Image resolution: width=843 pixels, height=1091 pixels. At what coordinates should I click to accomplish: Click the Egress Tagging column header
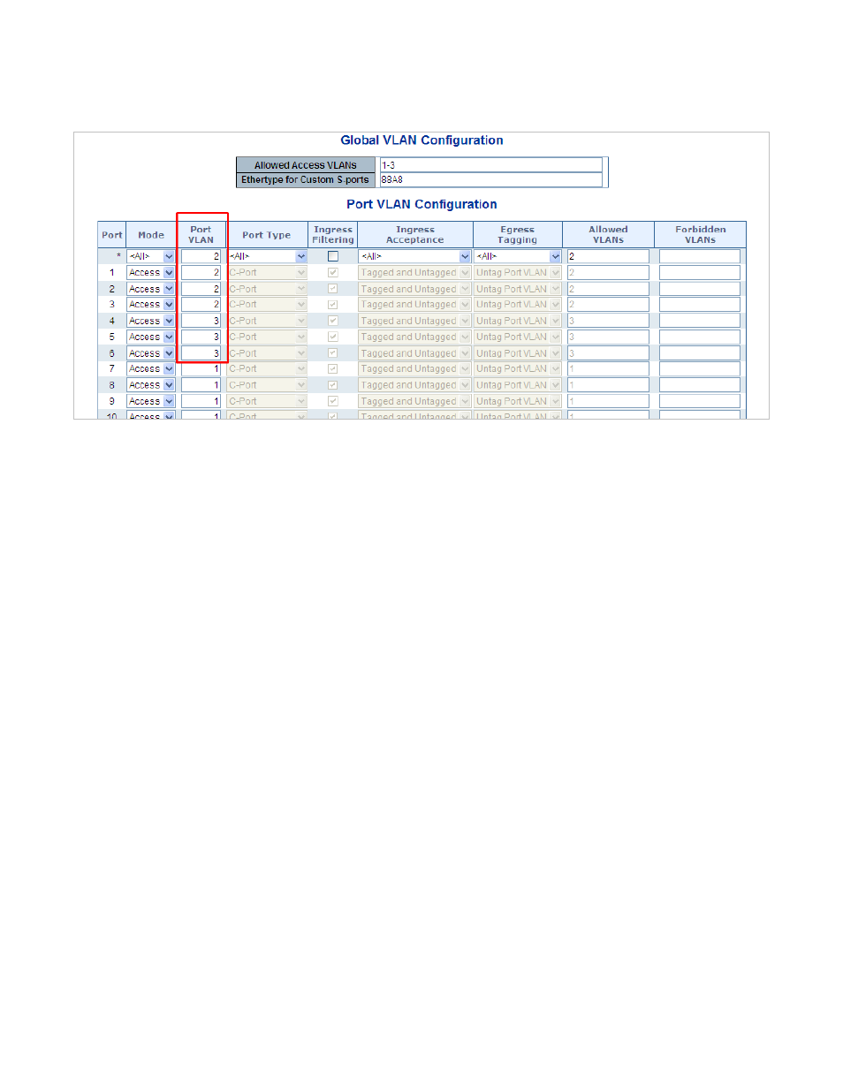pos(517,235)
